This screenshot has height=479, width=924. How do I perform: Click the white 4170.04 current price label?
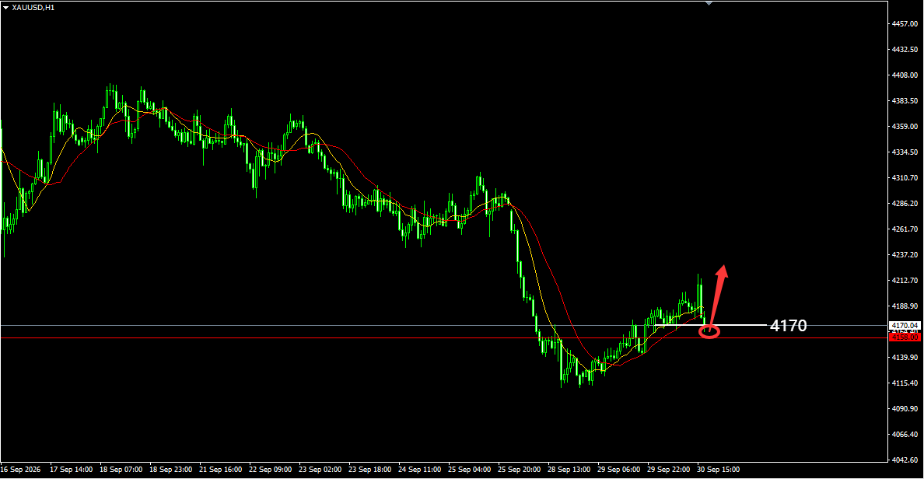tap(905, 325)
